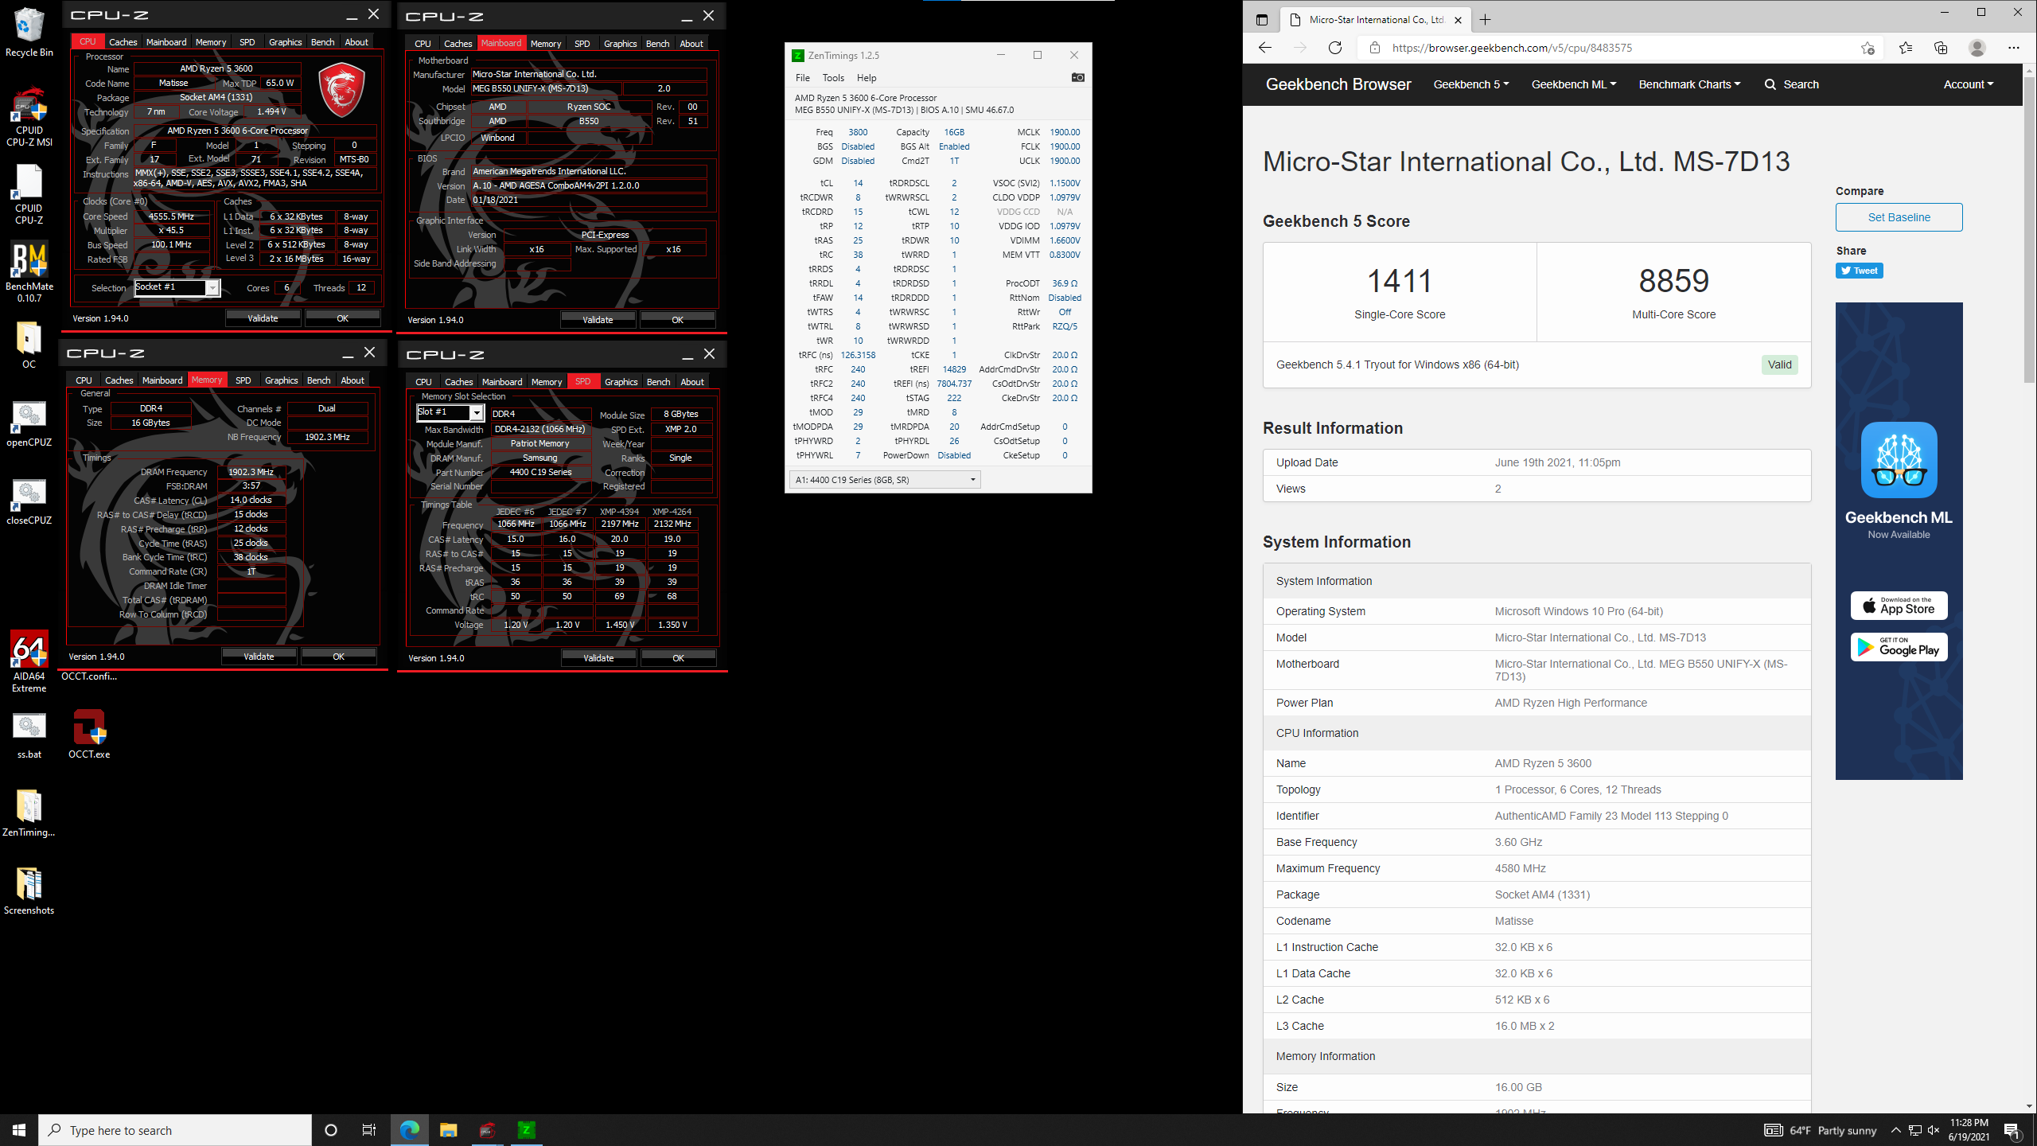Open the Help menu in ZenTimings
The image size is (2037, 1146).
coord(867,78)
